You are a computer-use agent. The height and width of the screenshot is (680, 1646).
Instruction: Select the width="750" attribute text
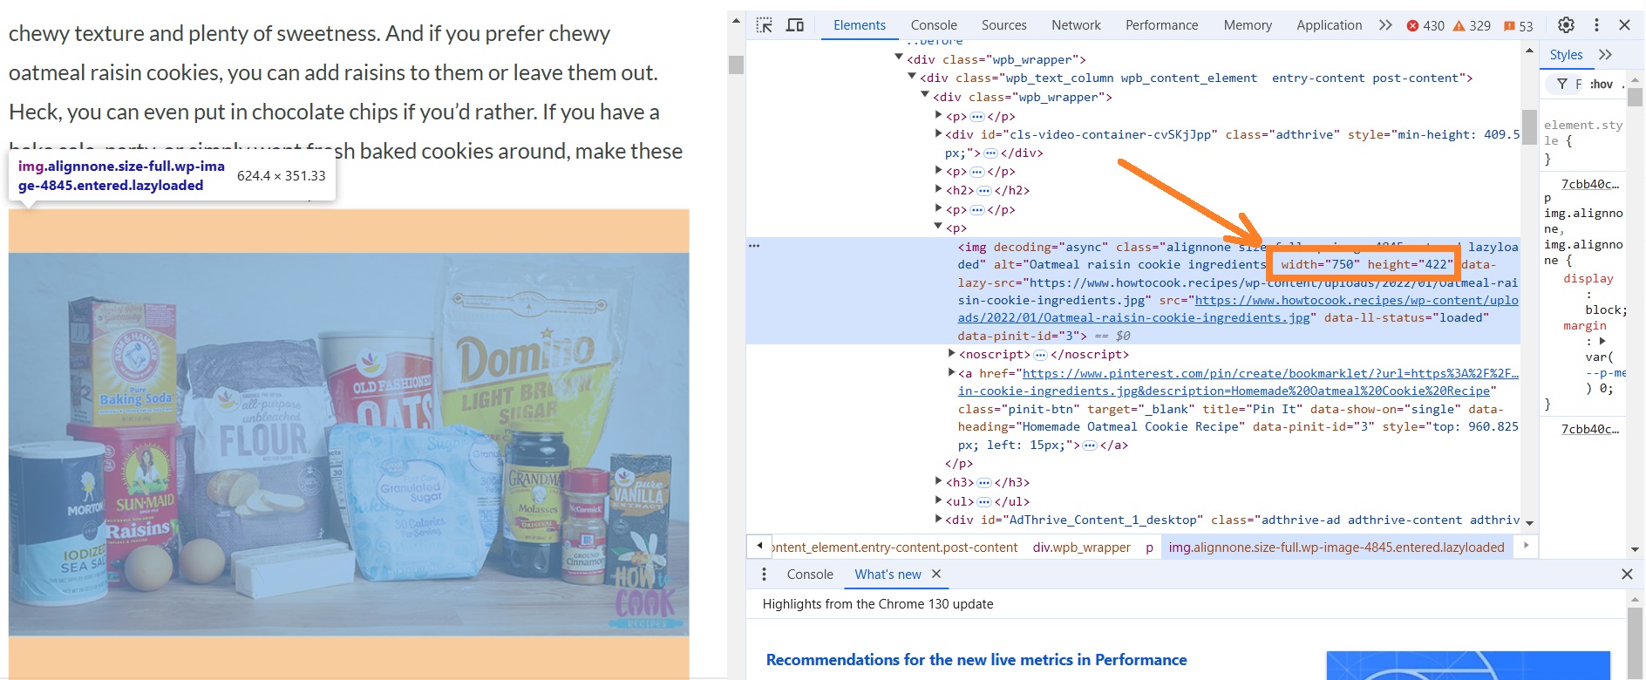[1320, 264]
